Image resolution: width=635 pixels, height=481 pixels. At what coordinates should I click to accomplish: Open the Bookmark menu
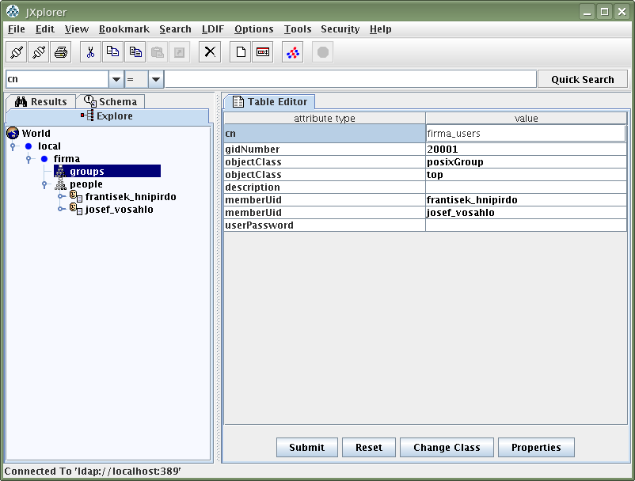tap(124, 29)
